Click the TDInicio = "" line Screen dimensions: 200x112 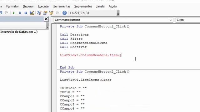coord(73,88)
